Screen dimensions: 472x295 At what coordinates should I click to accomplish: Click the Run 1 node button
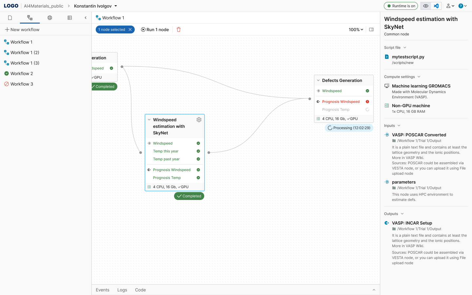coord(155,29)
